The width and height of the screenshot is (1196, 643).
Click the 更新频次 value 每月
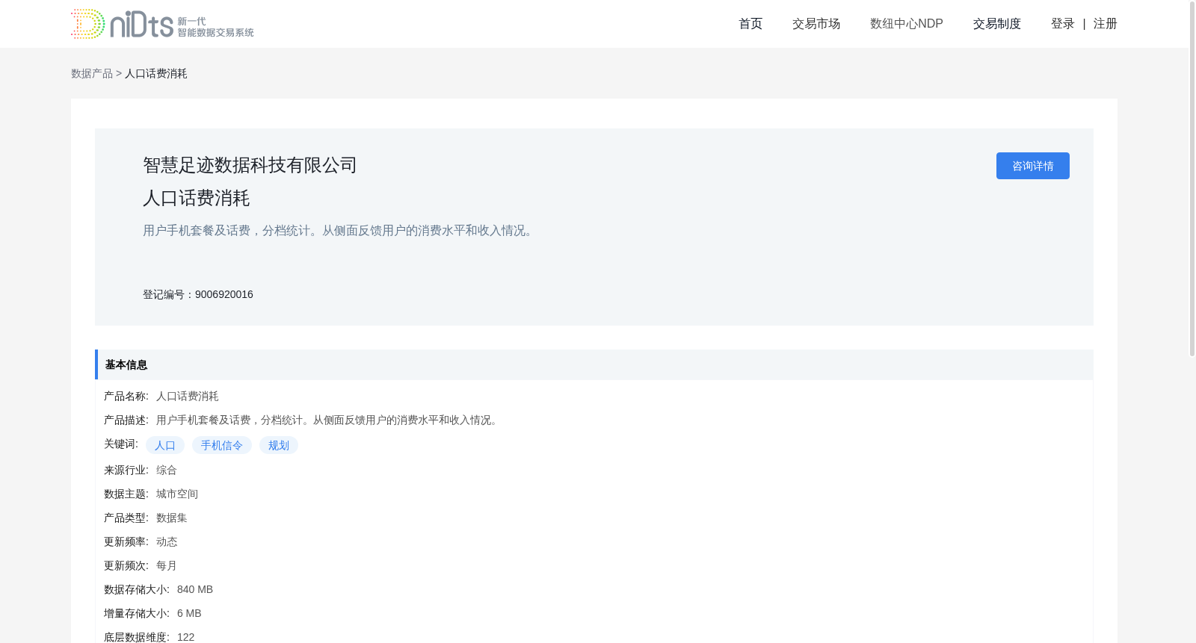(x=167, y=565)
